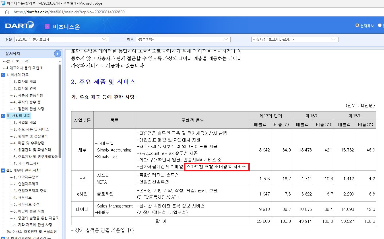Click the 재무 business segment cell

click(82, 150)
